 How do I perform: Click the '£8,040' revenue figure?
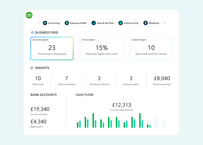[x=162, y=78]
